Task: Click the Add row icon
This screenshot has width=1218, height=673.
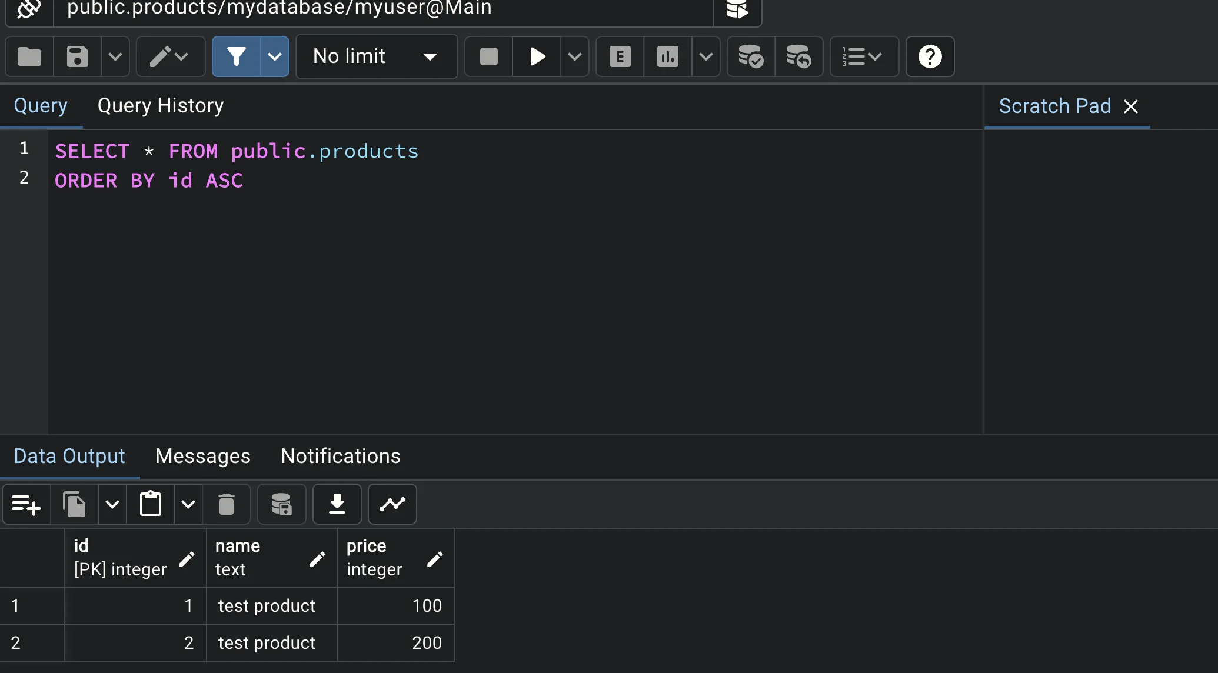Action: [x=26, y=504]
